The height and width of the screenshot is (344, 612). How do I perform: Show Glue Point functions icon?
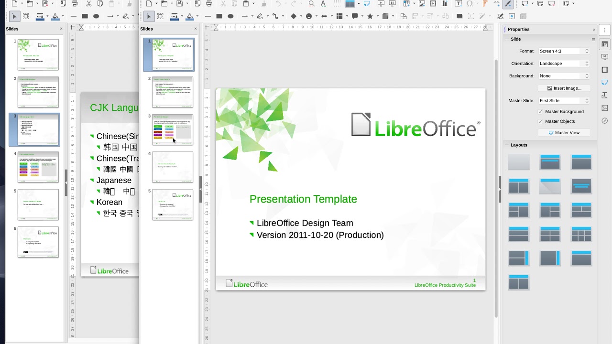512,16
